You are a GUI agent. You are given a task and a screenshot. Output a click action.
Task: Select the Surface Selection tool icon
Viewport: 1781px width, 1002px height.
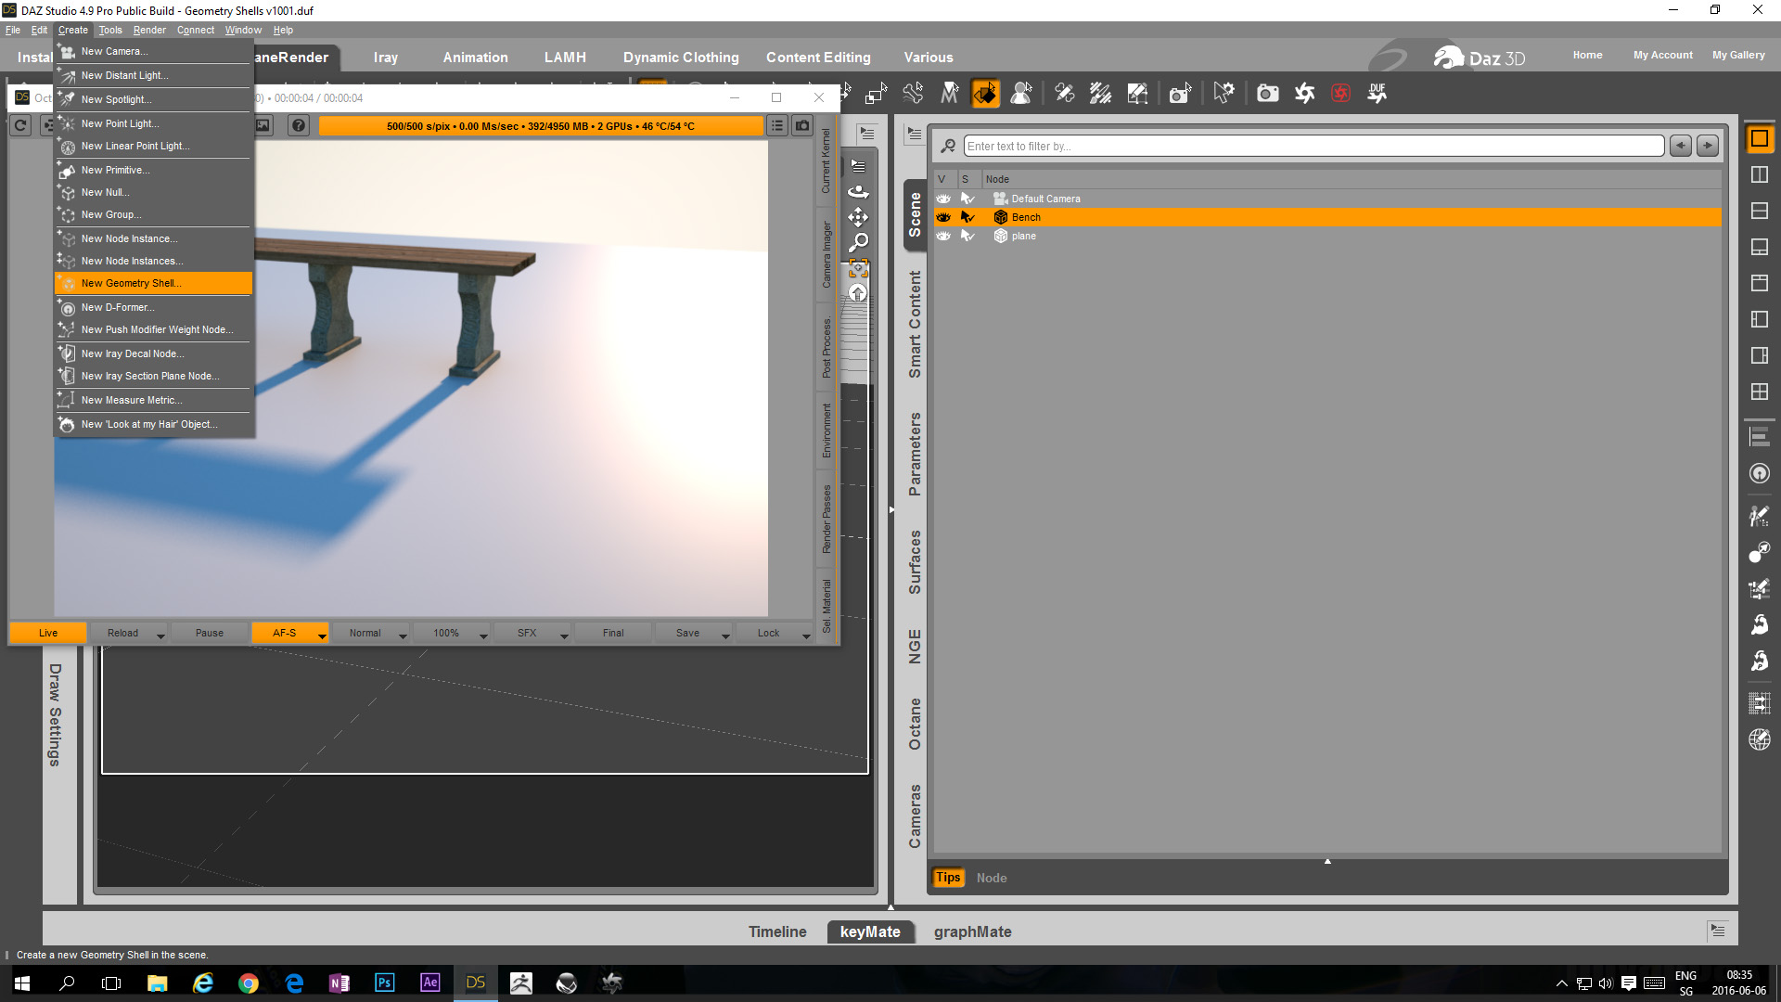pos(985,94)
